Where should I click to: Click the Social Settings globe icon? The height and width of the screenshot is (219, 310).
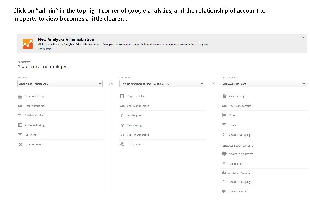tap(122, 145)
